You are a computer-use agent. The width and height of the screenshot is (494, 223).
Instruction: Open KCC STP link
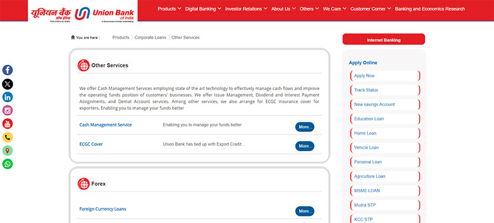coord(385,219)
